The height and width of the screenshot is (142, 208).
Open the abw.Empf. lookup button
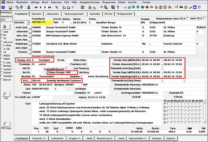[30, 48]
